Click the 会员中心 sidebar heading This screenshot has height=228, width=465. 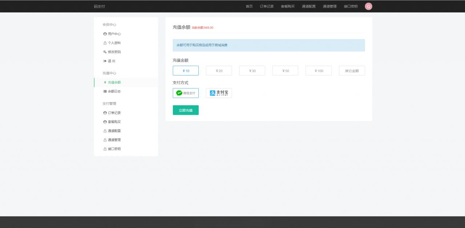109,25
